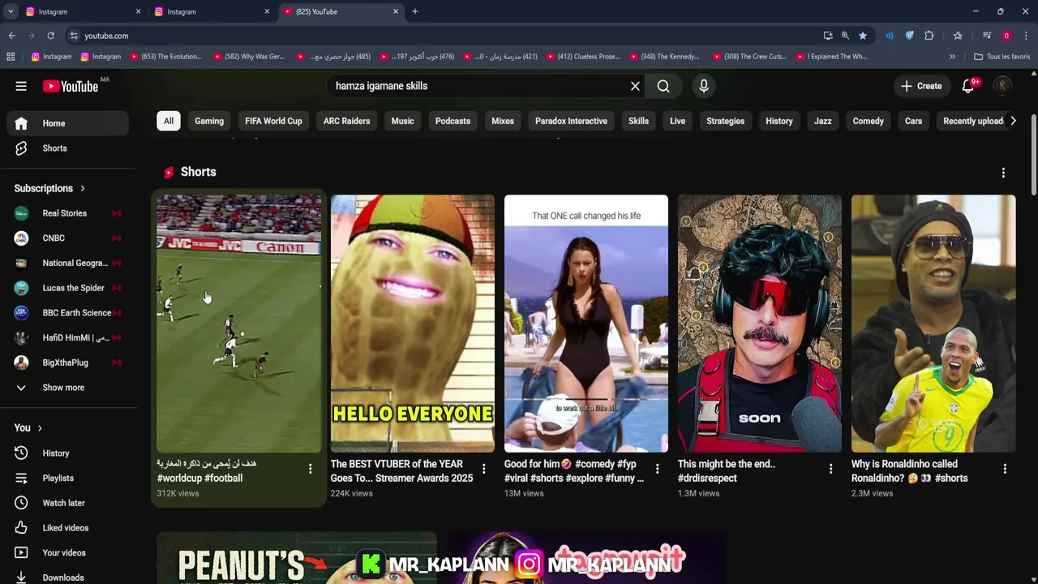
Task: Open options for 'This might be the end' short
Action: [830, 469]
